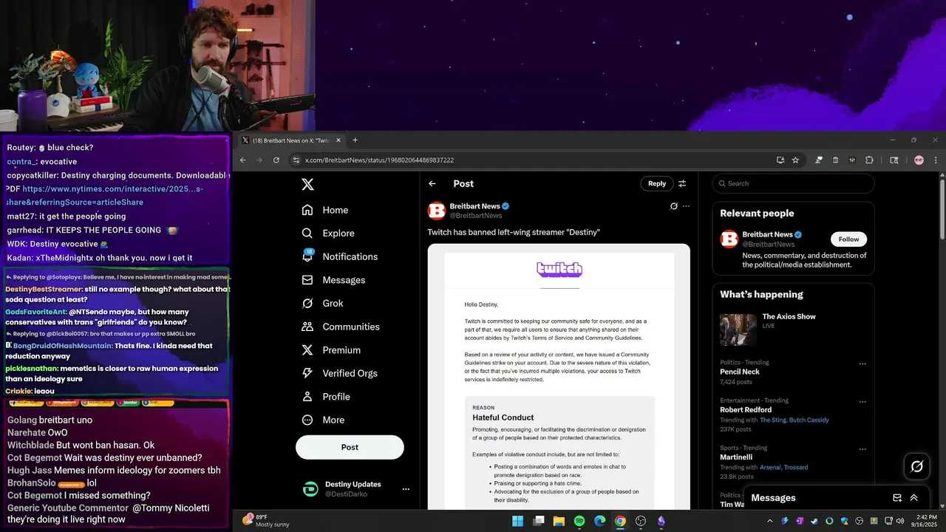Open Notifications with the bell icon

[x=340, y=256]
